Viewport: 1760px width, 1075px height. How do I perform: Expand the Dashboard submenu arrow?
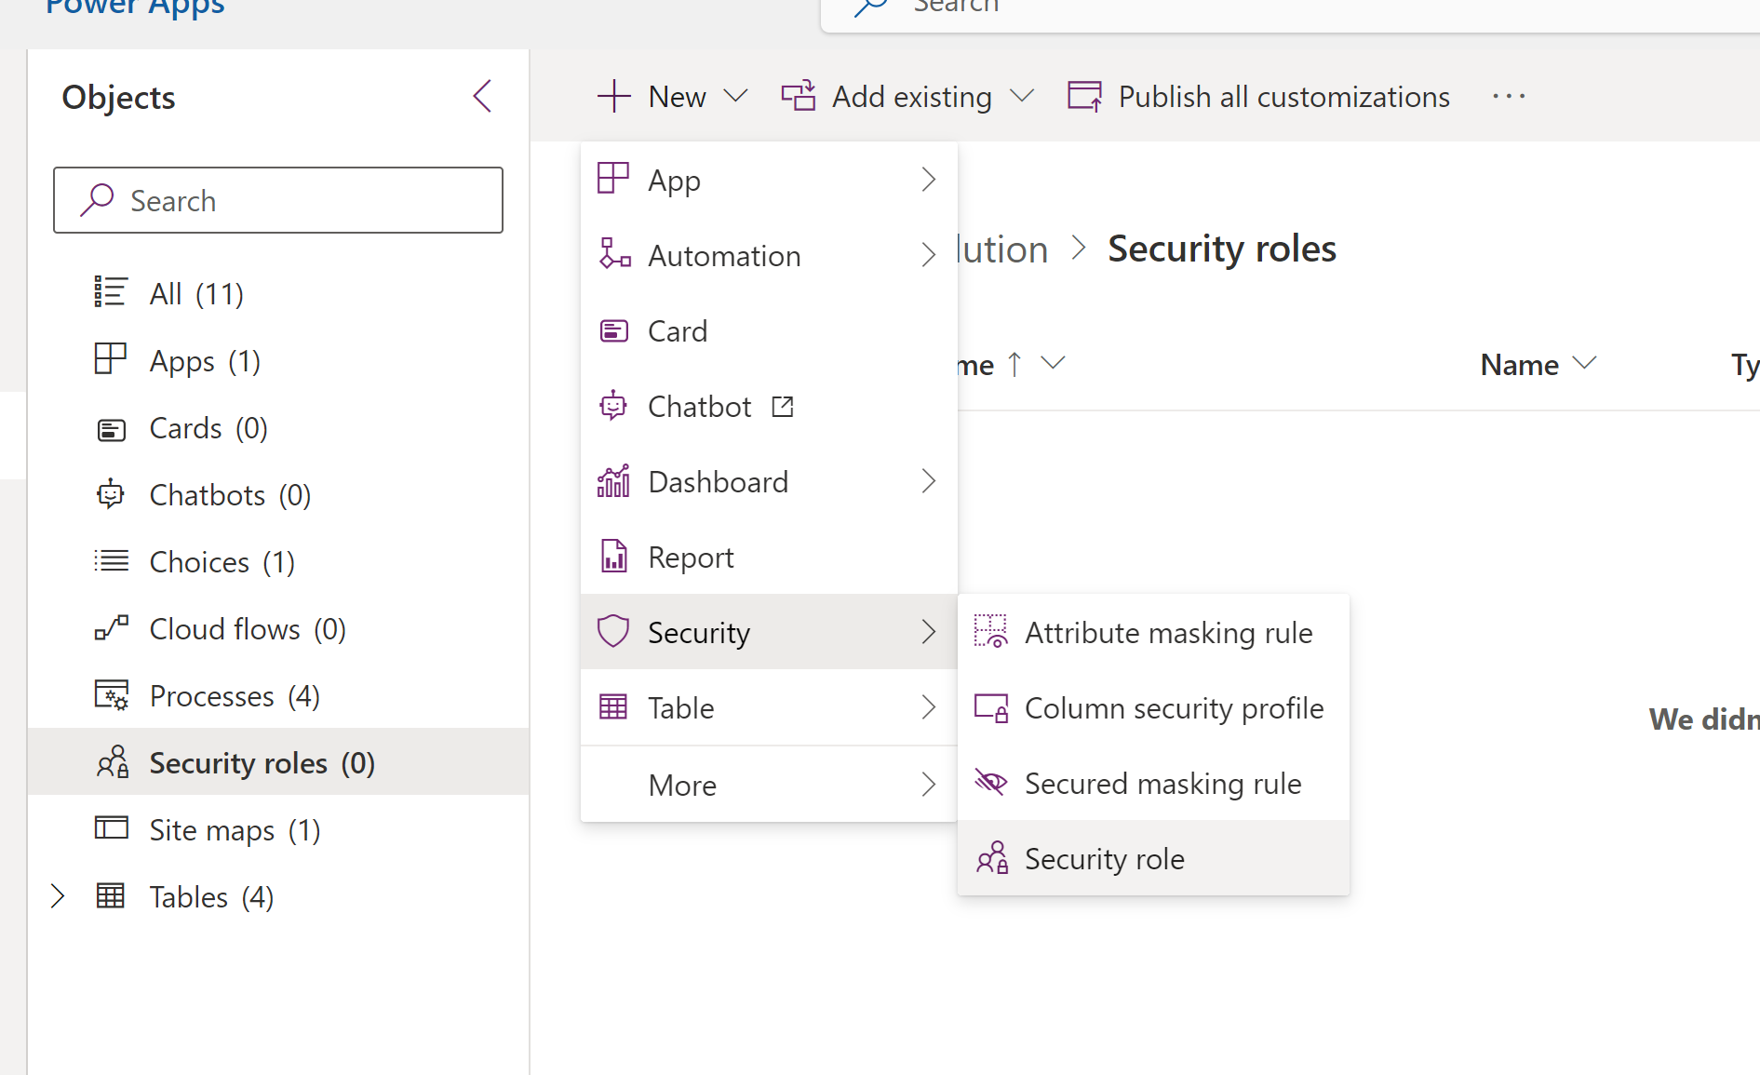click(928, 480)
